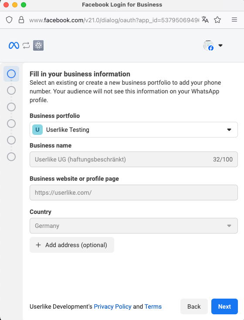244x320 pixels.
Task: Open the Business portfolio dropdown
Action: [x=134, y=130]
